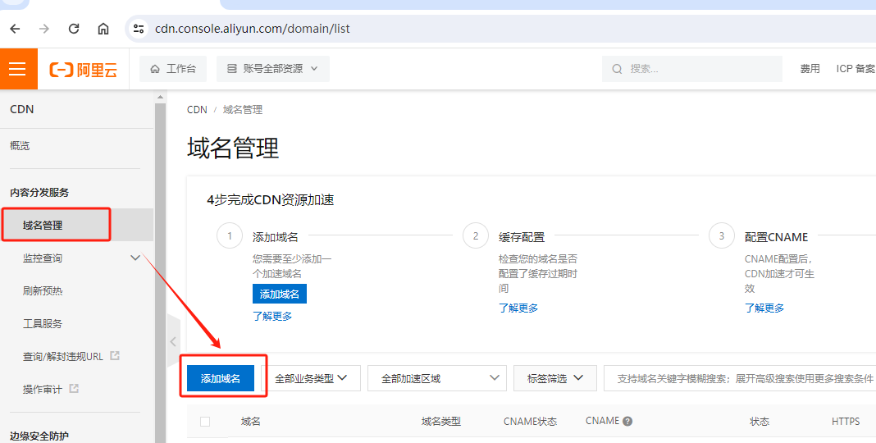The image size is (876, 443).
Task: Select 域名管理 in the sidebar
Action: coord(43,225)
